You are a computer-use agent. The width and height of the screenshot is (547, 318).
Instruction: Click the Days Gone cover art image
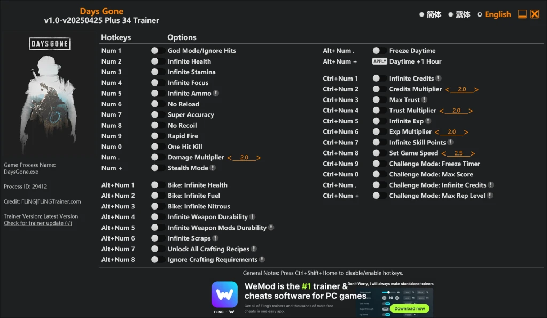tap(49, 95)
